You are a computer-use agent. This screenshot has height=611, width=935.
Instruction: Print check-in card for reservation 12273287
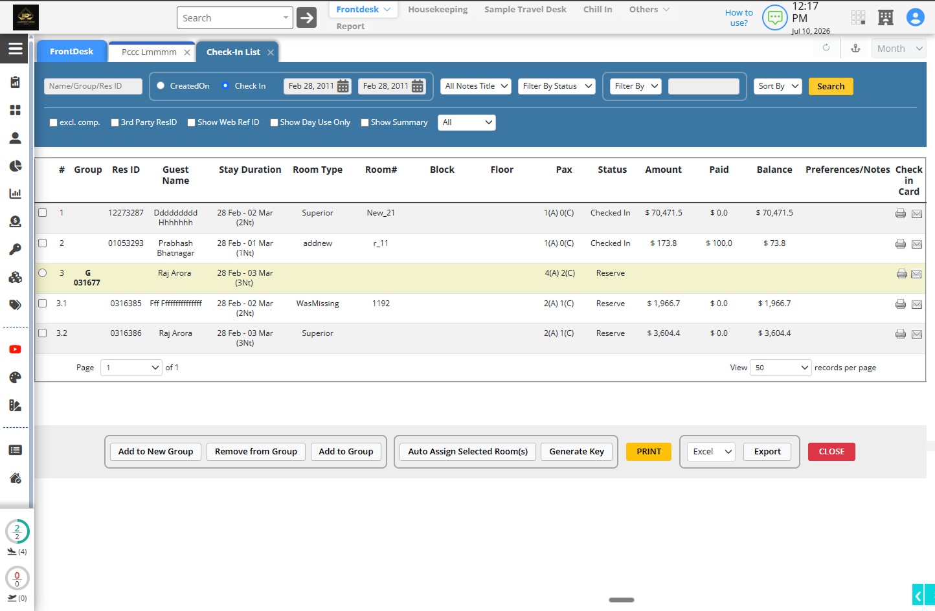tap(901, 214)
